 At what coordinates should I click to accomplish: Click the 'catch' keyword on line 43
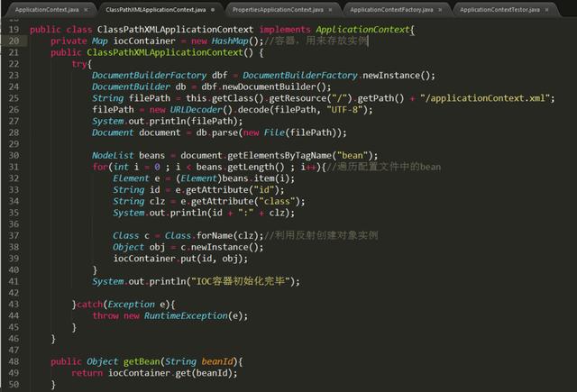click(89, 304)
